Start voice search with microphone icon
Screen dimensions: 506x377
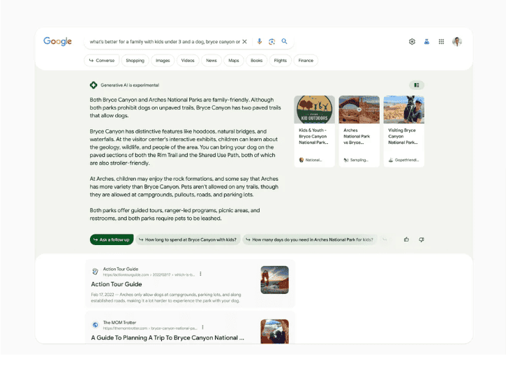point(260,41)
